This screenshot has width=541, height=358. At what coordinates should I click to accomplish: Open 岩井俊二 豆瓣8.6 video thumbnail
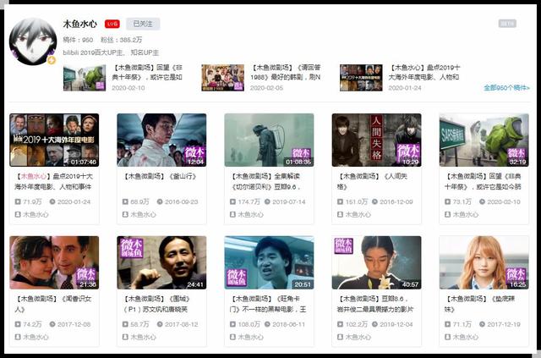(376, 262)
